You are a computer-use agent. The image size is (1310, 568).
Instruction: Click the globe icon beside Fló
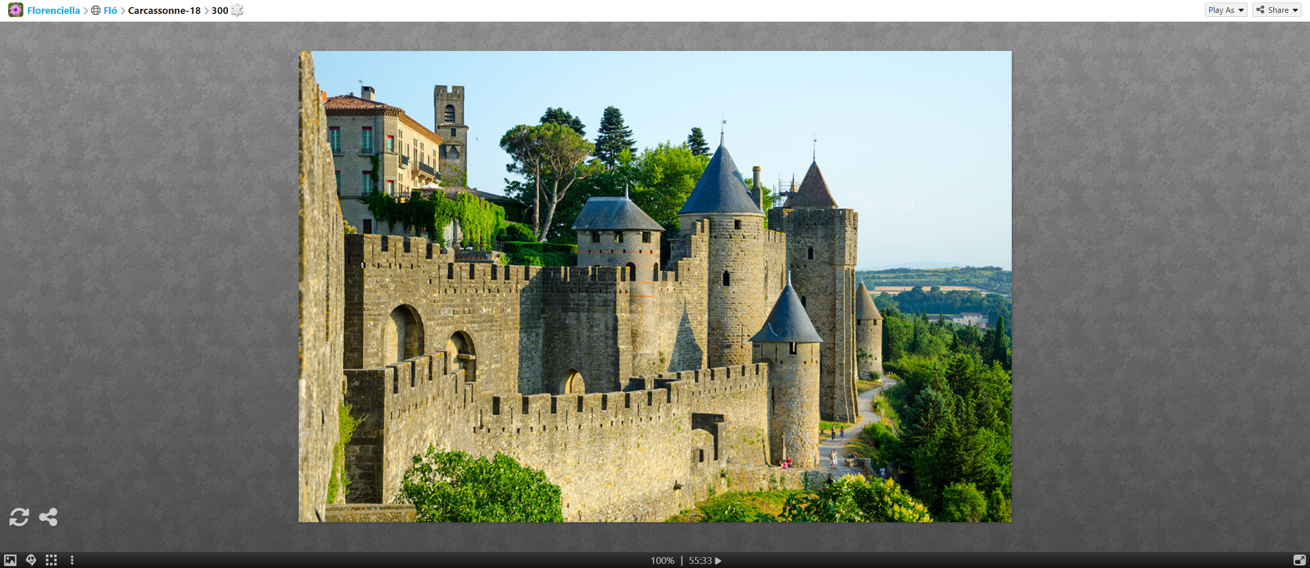(96, 10)
